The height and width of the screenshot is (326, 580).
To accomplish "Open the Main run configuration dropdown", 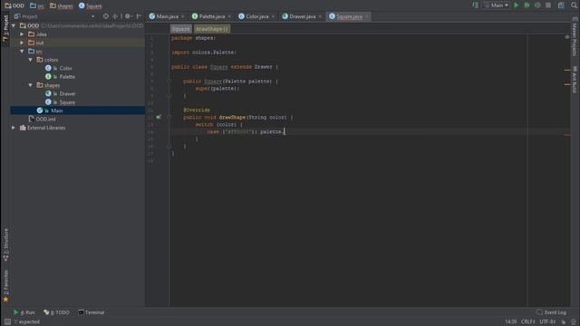I will coord(496,5).
